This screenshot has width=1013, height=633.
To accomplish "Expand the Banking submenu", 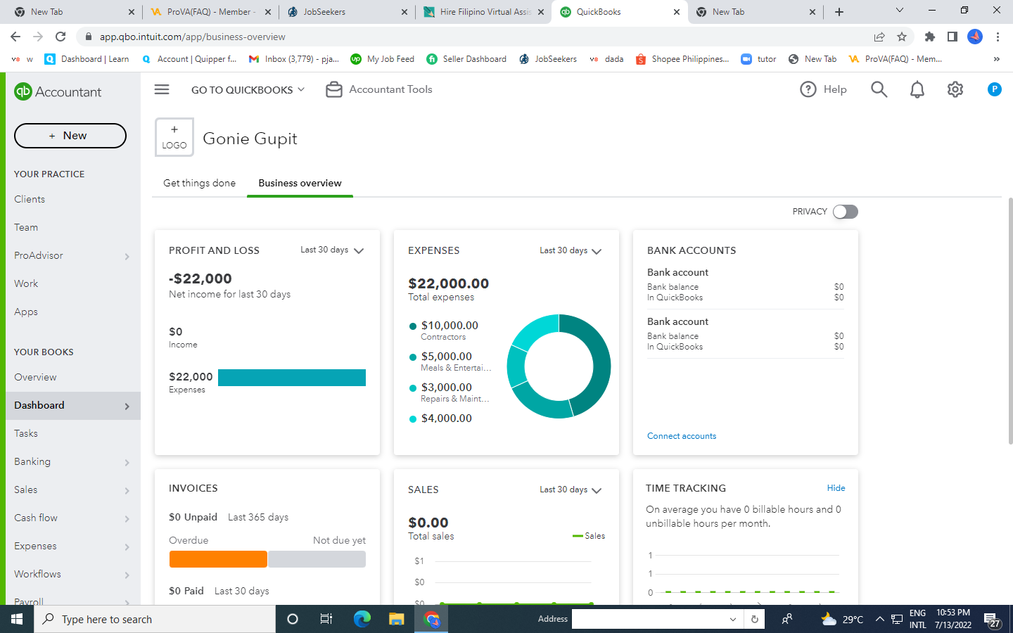I will [127, 462].
